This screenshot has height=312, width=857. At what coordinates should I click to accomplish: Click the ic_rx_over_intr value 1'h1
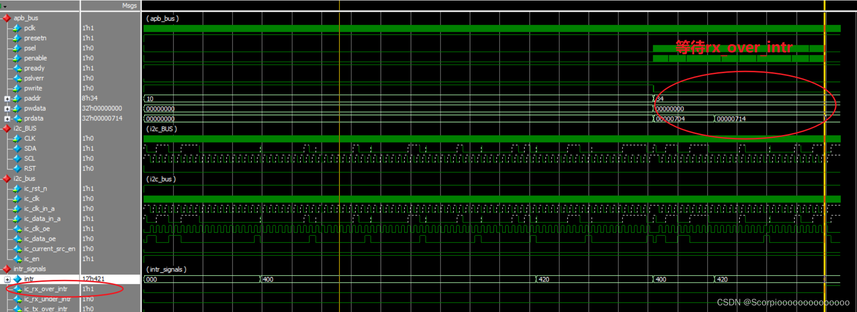click(88, 289)
